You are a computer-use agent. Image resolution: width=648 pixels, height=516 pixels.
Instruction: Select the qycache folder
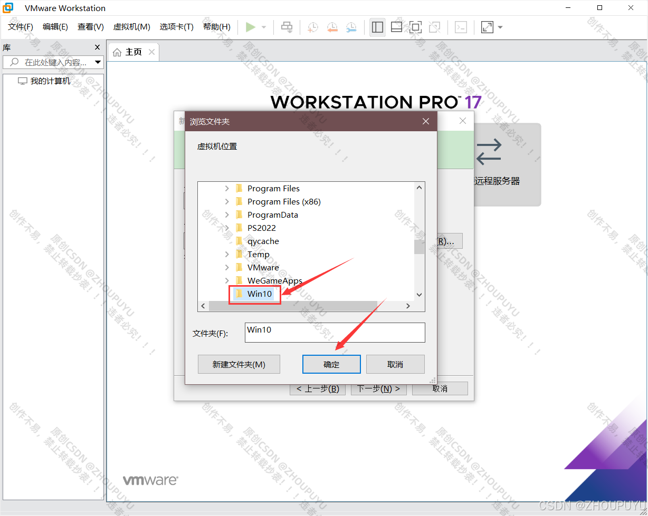pyautogui.click(x=263, y=241)
